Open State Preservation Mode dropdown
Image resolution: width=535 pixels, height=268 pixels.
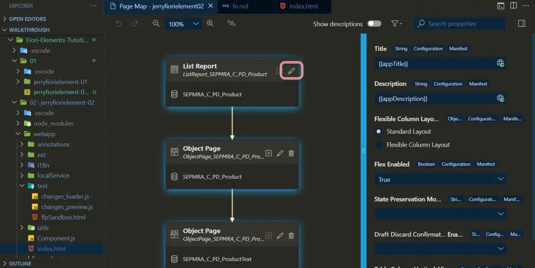[x=440, y=214]
